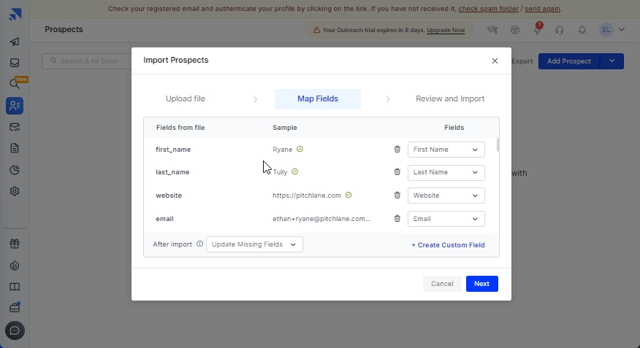This screenshot has height=348, width=640.
Task: Click the mapping list vertical scrollbar
Action: pyautogui.click(x=498, y=144)
